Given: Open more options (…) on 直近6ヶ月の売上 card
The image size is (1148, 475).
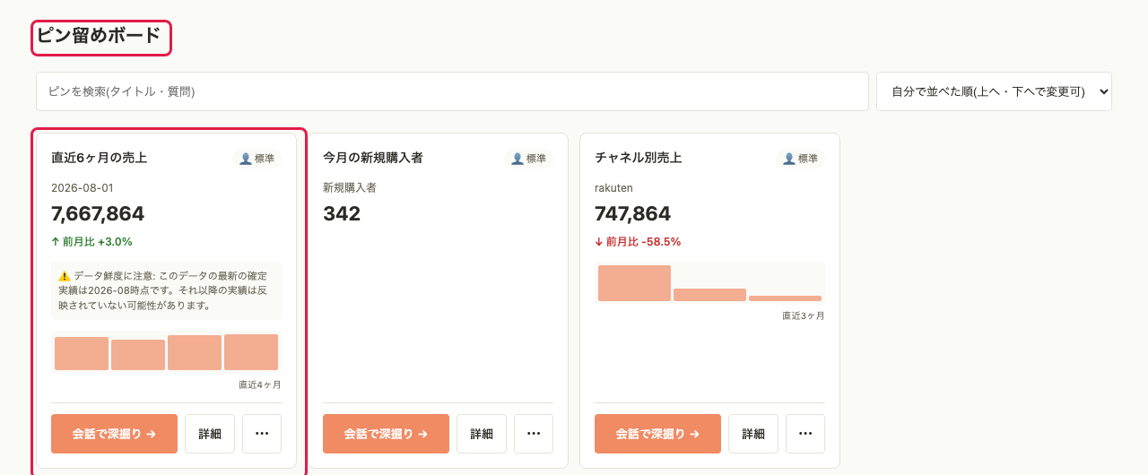Looking at the screenshot, I should pyautogui.click(x=262, y=434).
